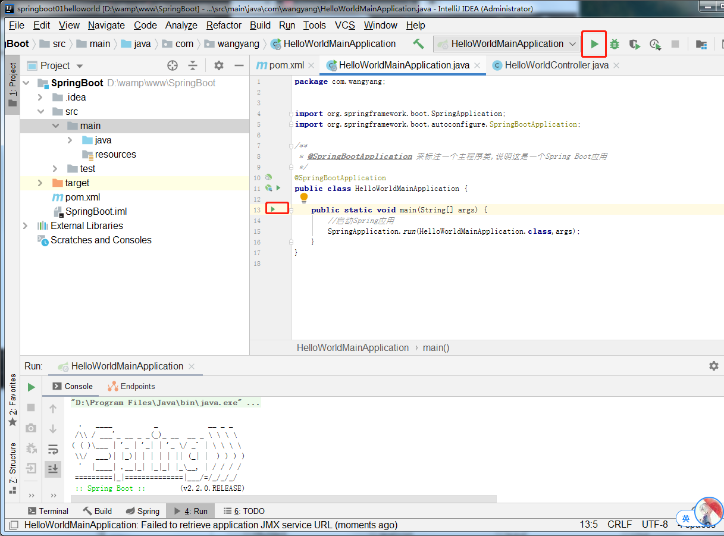Switch to HelloWorldController.java tab
The image size is (724, 536).
tap(556, 65)
